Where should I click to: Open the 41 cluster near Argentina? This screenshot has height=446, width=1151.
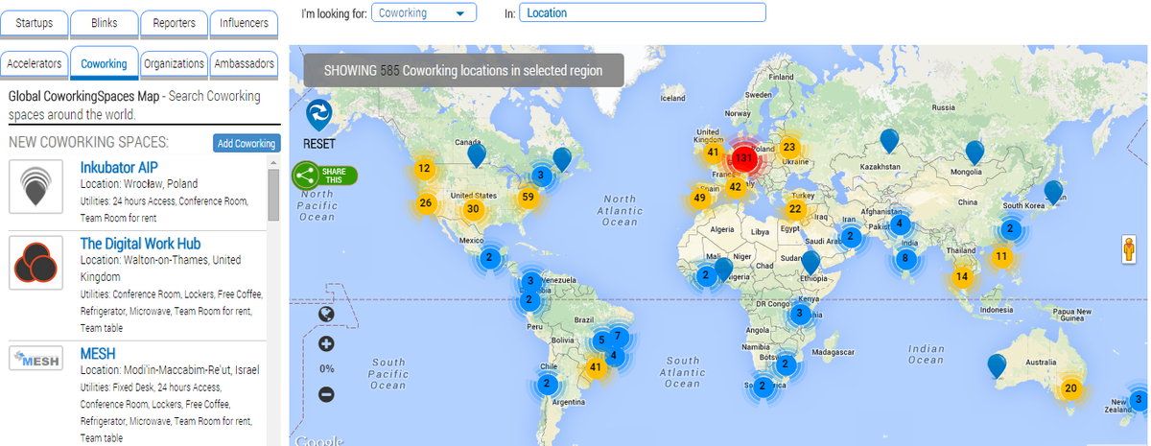(x=596, y=366)
